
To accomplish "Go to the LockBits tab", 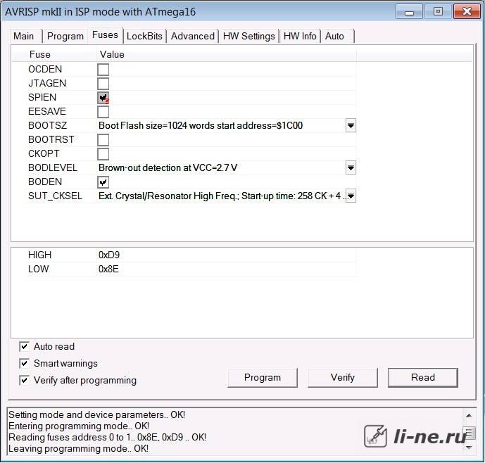I will 144,36.
